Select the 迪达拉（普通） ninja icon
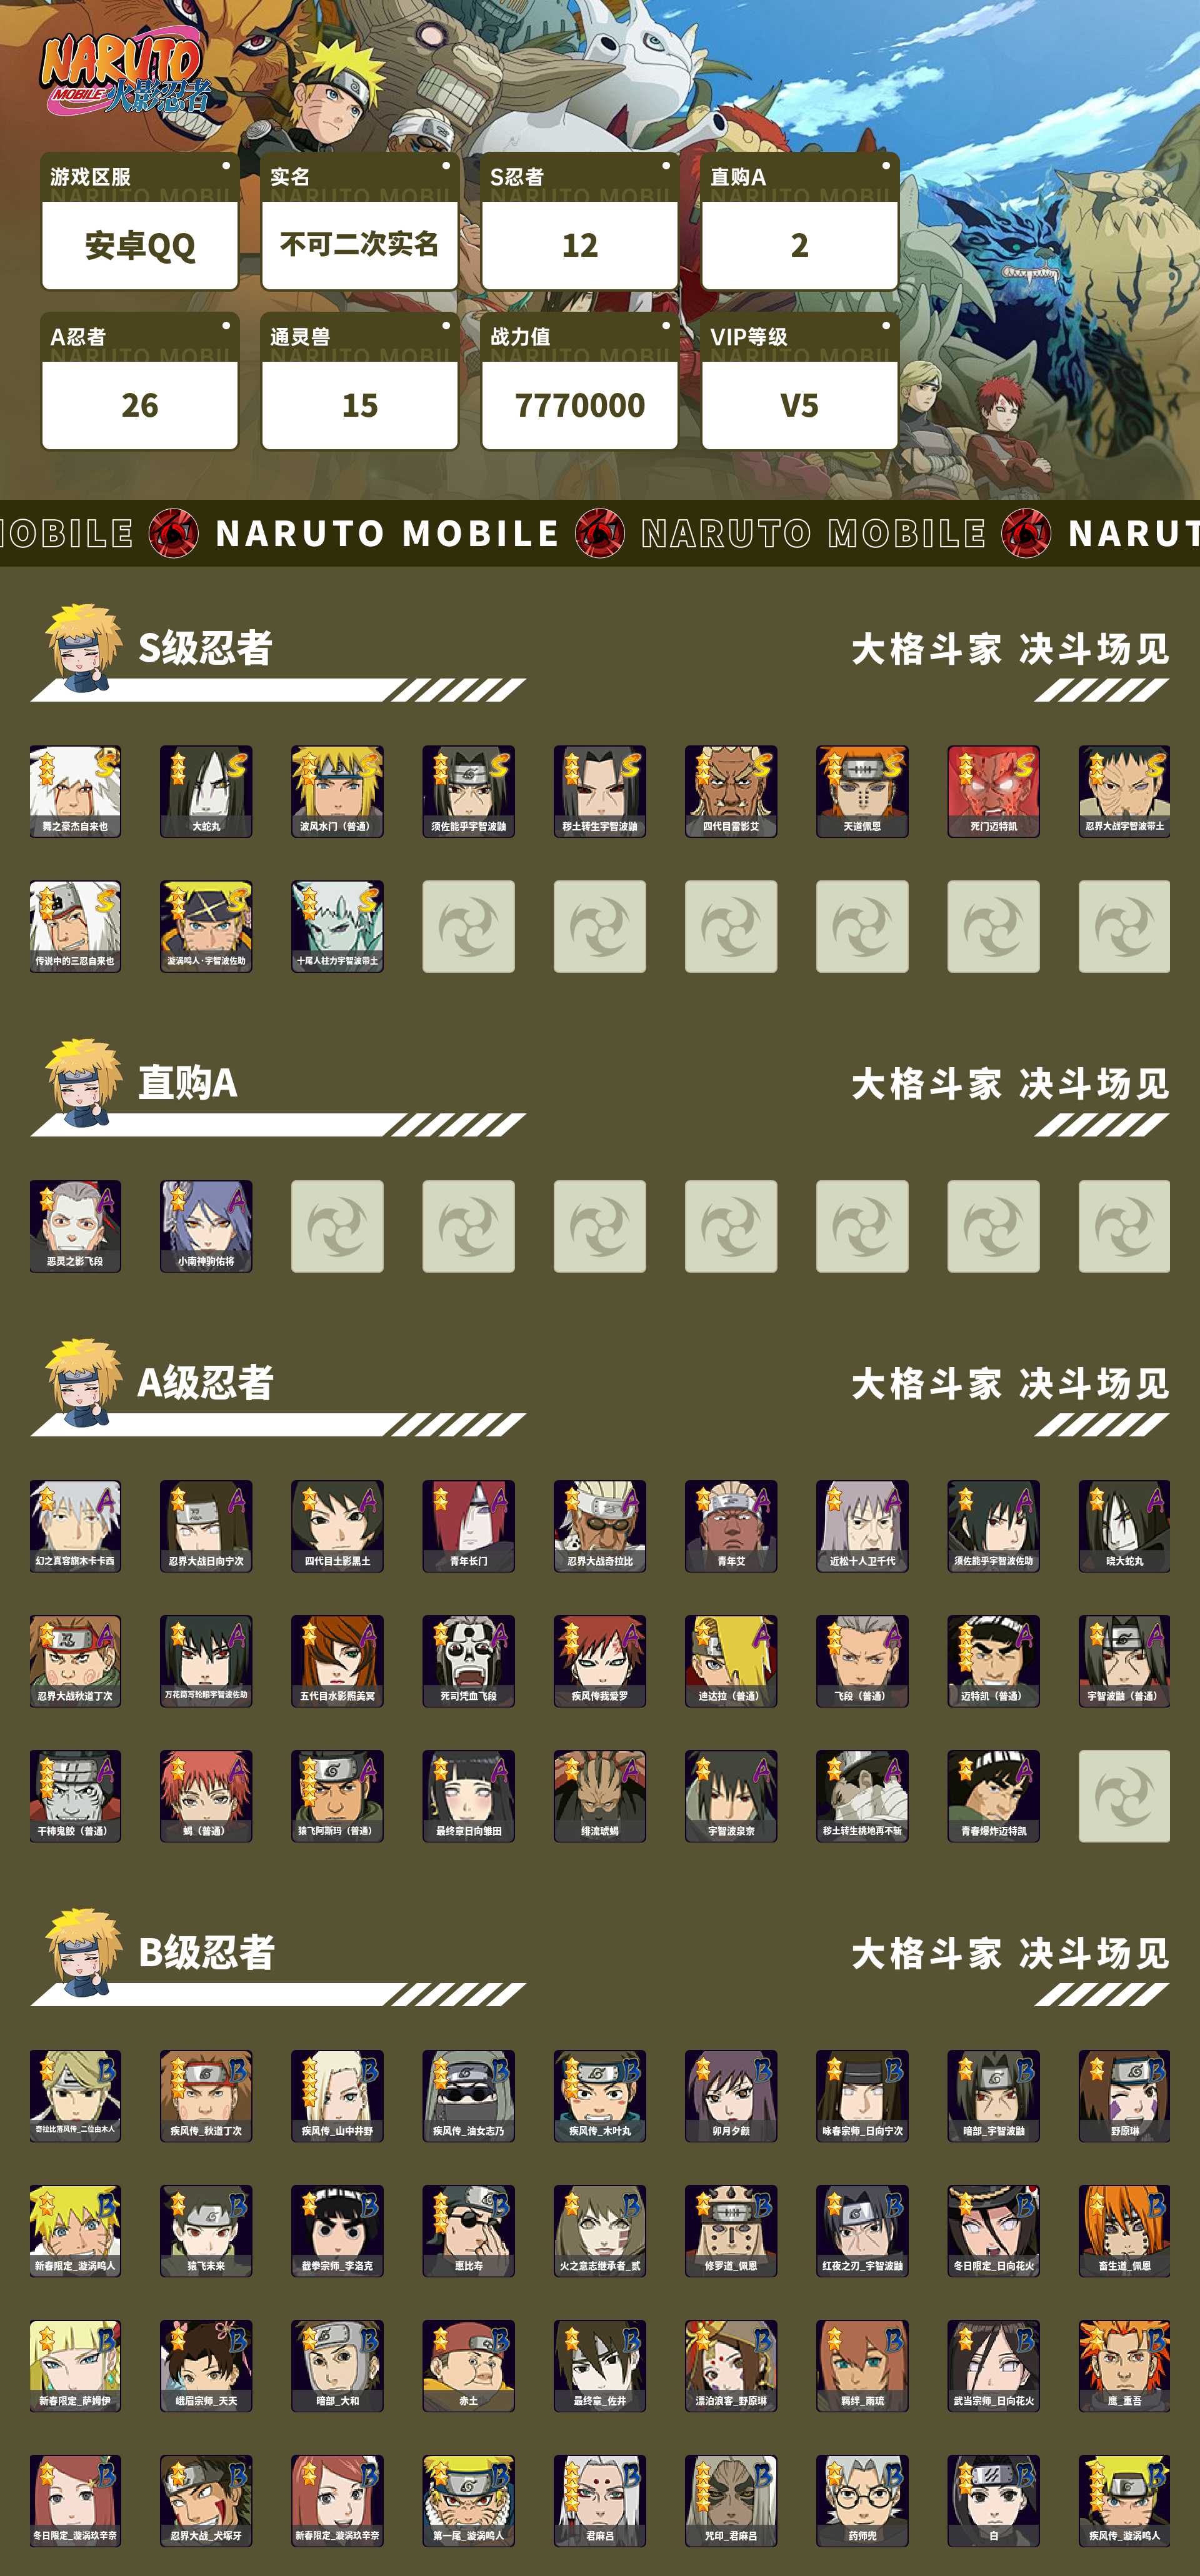 click(x=731, y=1661)
